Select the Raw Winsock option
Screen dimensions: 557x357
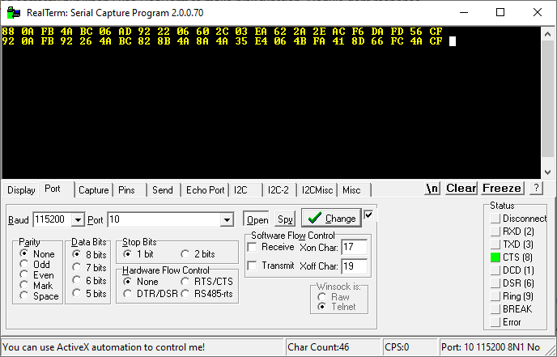(x=334, y=296)
